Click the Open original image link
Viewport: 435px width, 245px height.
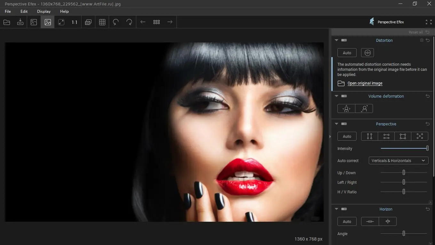click(x=365, y=83)
